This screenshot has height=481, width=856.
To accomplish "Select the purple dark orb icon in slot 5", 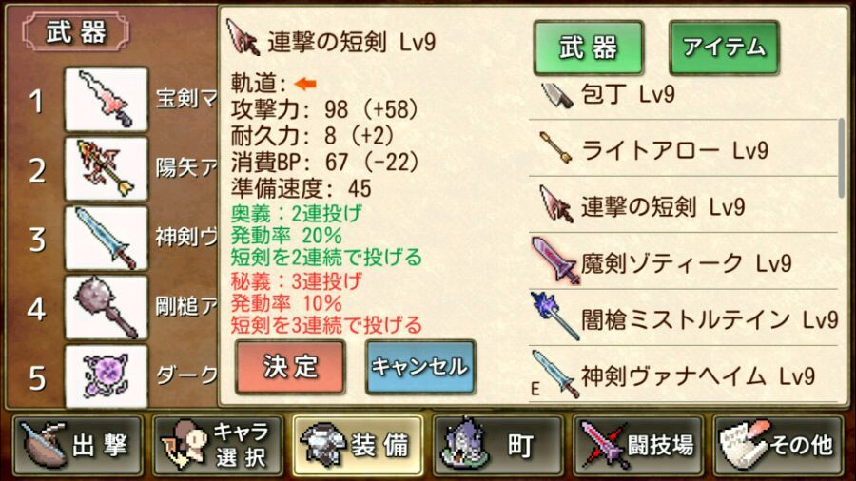I will point(106,376).
